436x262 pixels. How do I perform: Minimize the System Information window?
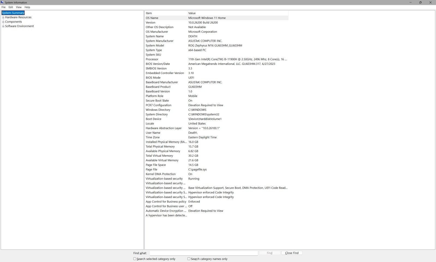pyautogui.click(x=410, y=2)
